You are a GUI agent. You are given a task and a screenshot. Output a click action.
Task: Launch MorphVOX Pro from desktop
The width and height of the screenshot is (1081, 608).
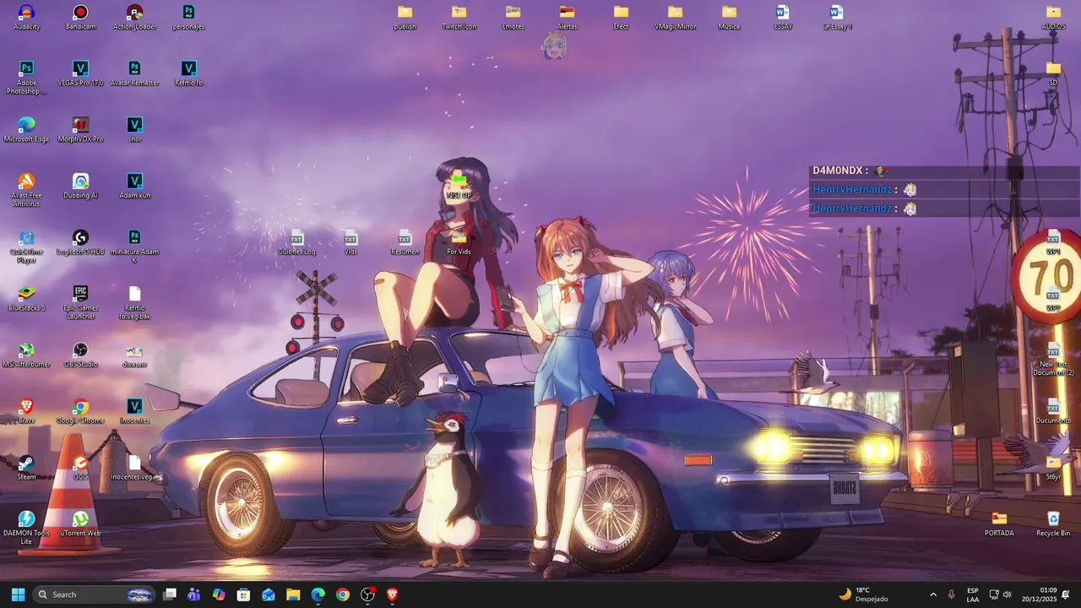coord(80,130)
